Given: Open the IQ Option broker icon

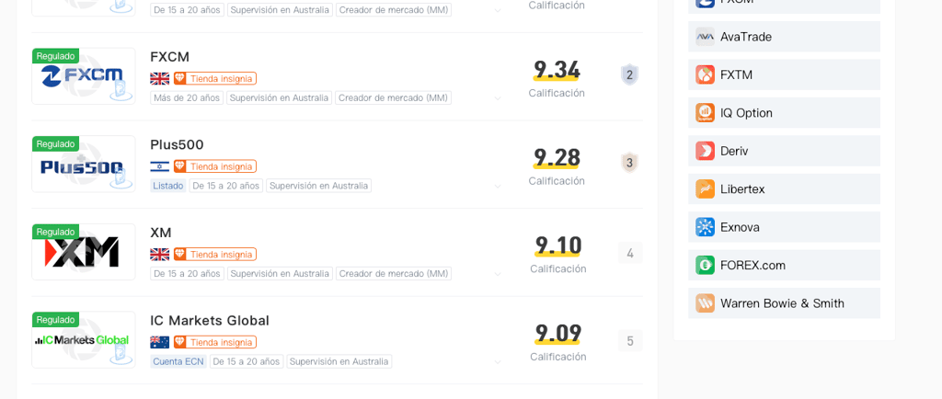Looking at the screenshot, I should point(705,113).
